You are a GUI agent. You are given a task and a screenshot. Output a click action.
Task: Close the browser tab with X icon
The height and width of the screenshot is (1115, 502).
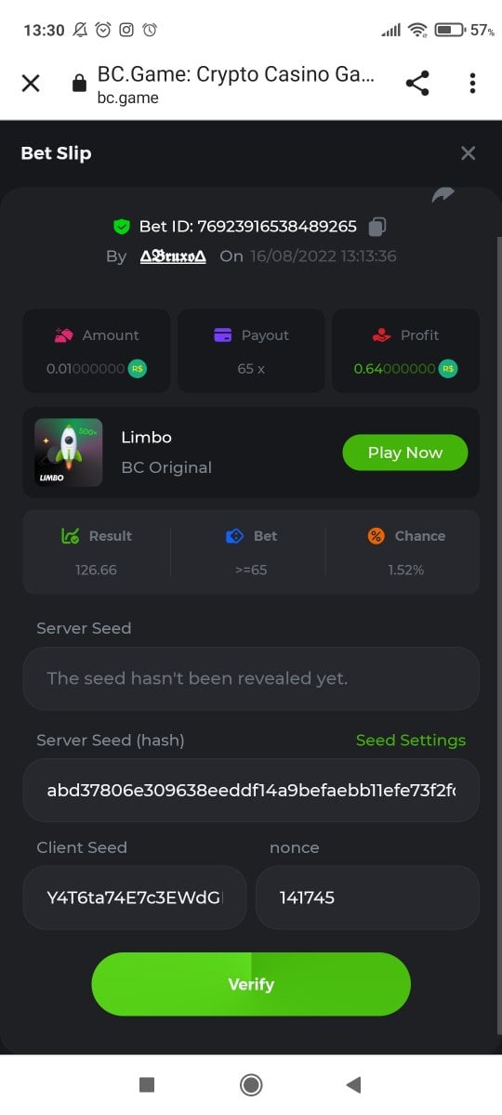click(31, 83)
